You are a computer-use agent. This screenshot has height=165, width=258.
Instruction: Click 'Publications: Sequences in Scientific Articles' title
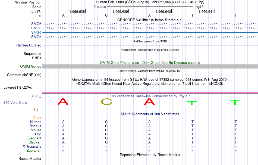150,50
